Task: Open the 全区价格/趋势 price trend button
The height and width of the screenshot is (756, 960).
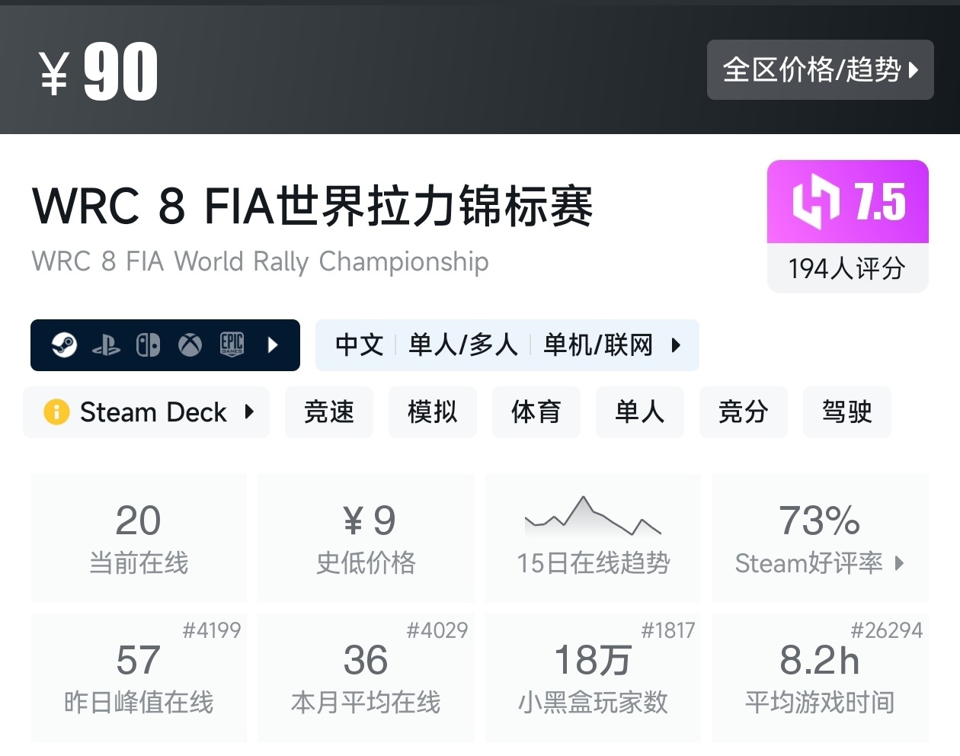Action: (820, 70)
